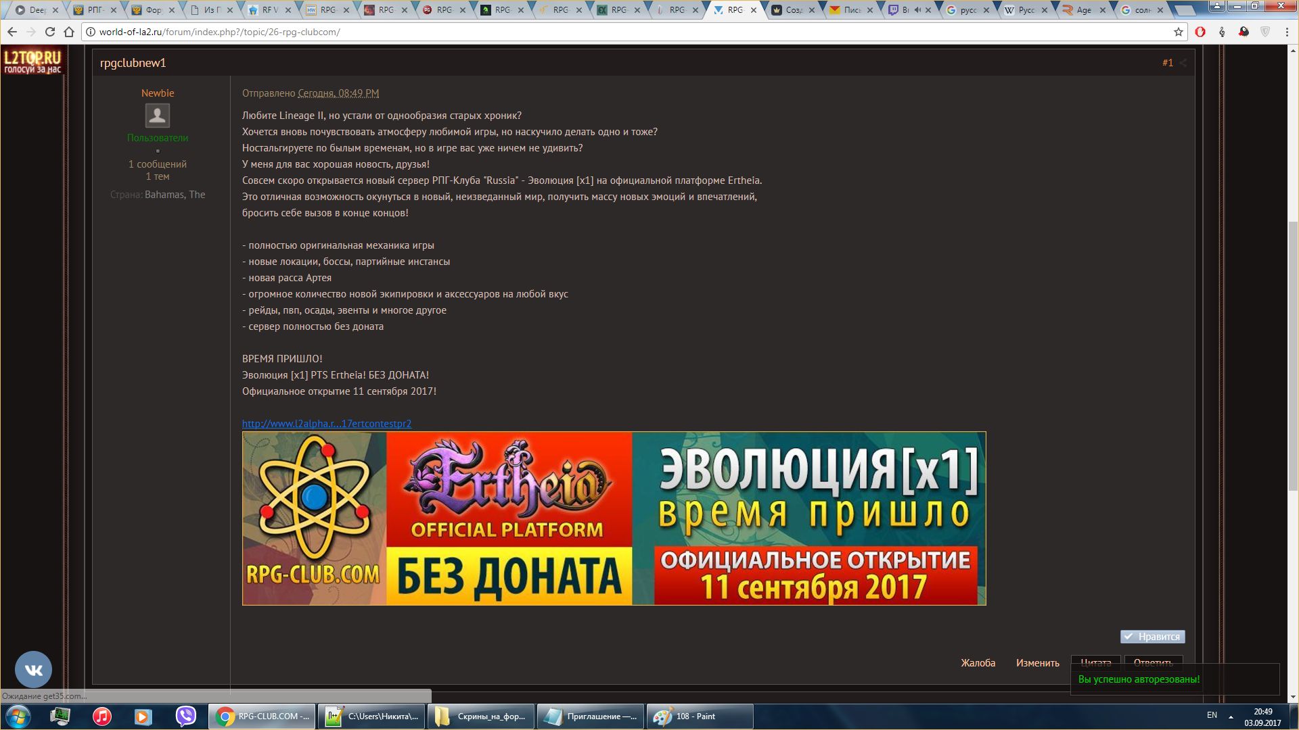Switch to 108 - Paint window
1299x730 pixels.
pyautogui.click(x=700, y=716)
